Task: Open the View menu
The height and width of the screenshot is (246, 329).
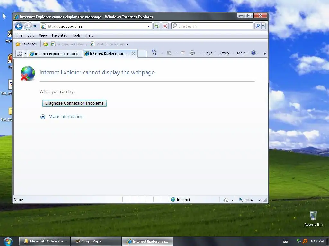Action: tap(43, 35)
